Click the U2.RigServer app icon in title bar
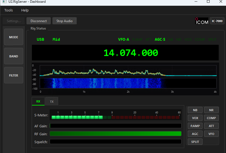 (x=4, y=2)
